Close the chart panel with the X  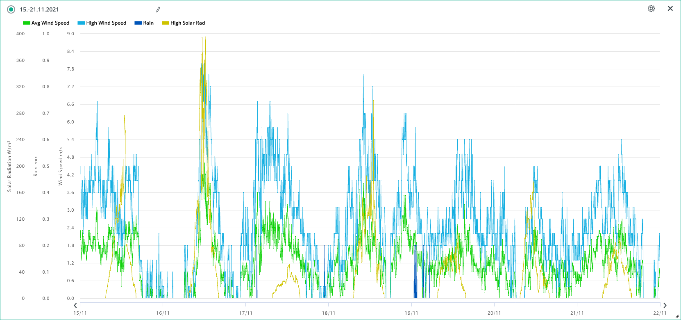point(670,9)
